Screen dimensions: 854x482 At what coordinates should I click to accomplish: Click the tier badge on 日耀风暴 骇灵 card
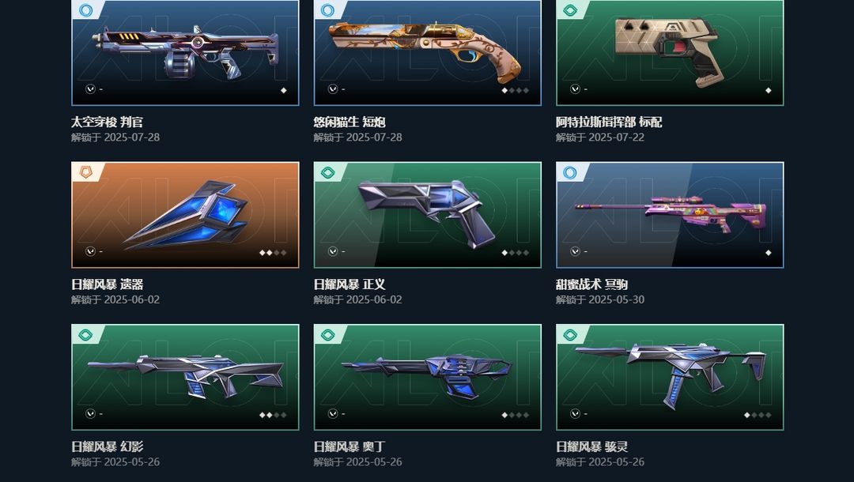point(570,334)
